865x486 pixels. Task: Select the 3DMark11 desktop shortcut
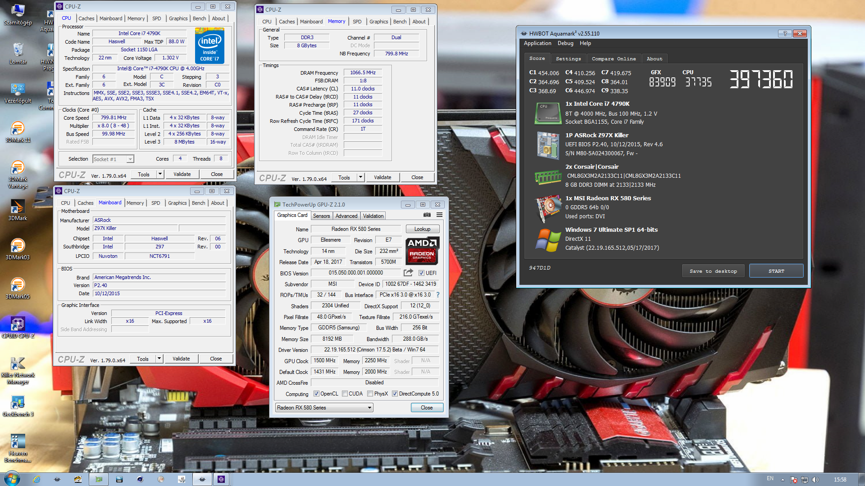coord(18,132)
